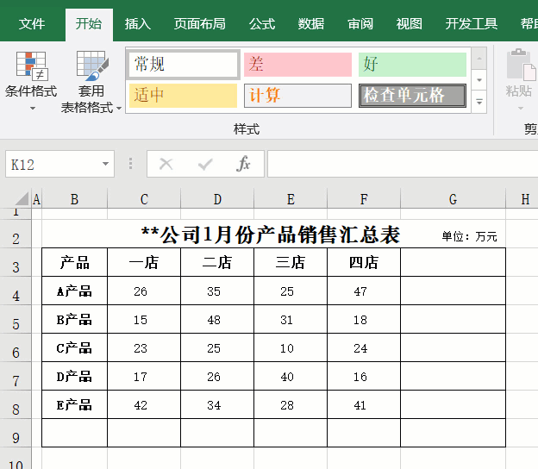Screen dimensions: 538x469
Task: Select column G header
Action: 453,199
